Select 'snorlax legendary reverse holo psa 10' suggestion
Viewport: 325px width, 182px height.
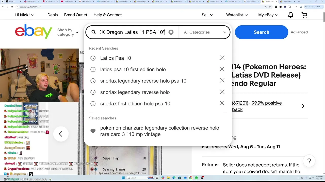pos(143,81)
